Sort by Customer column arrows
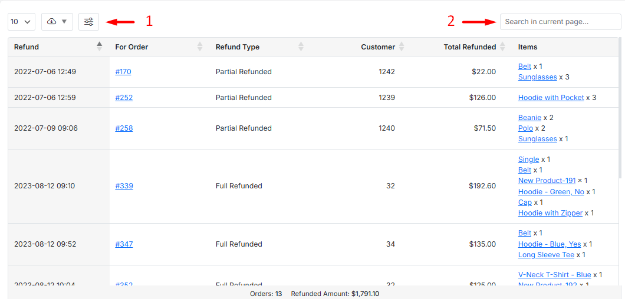 pos(402,47)
